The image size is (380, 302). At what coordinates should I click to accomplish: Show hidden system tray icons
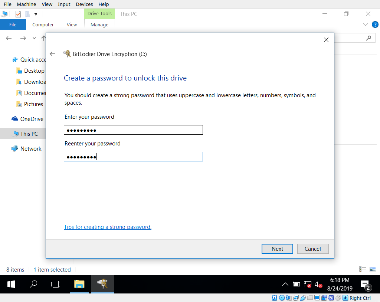(x=285, y=285)
